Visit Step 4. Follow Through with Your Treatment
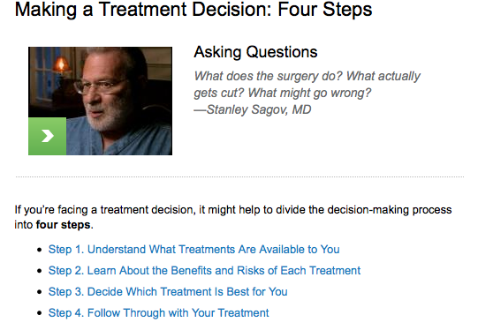This screenshot has height=330, width=478. tap(158, 312)
